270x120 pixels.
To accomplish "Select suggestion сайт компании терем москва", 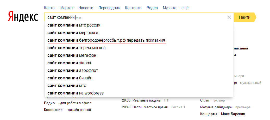I will click(x=139, y=48).
